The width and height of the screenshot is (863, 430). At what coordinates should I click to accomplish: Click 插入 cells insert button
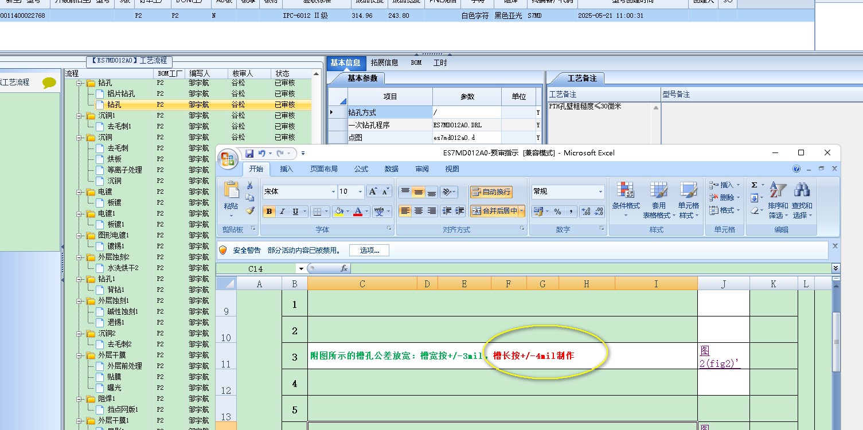725,185
